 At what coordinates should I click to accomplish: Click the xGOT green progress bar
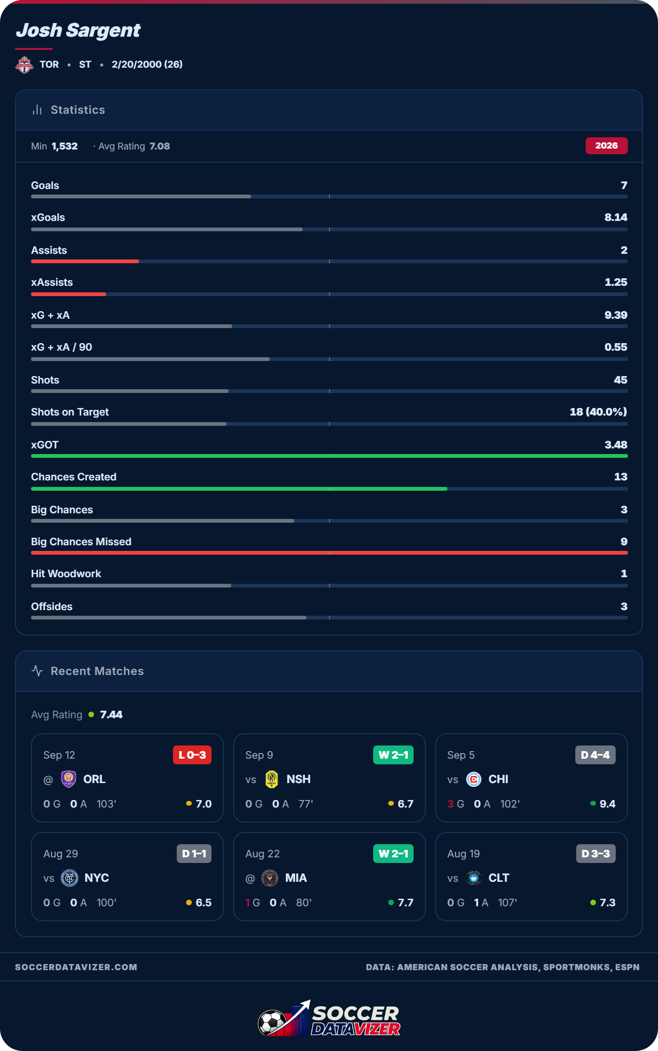coord(329,456)
